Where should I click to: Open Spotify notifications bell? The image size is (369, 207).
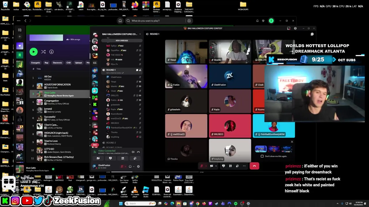click(257, 21)
